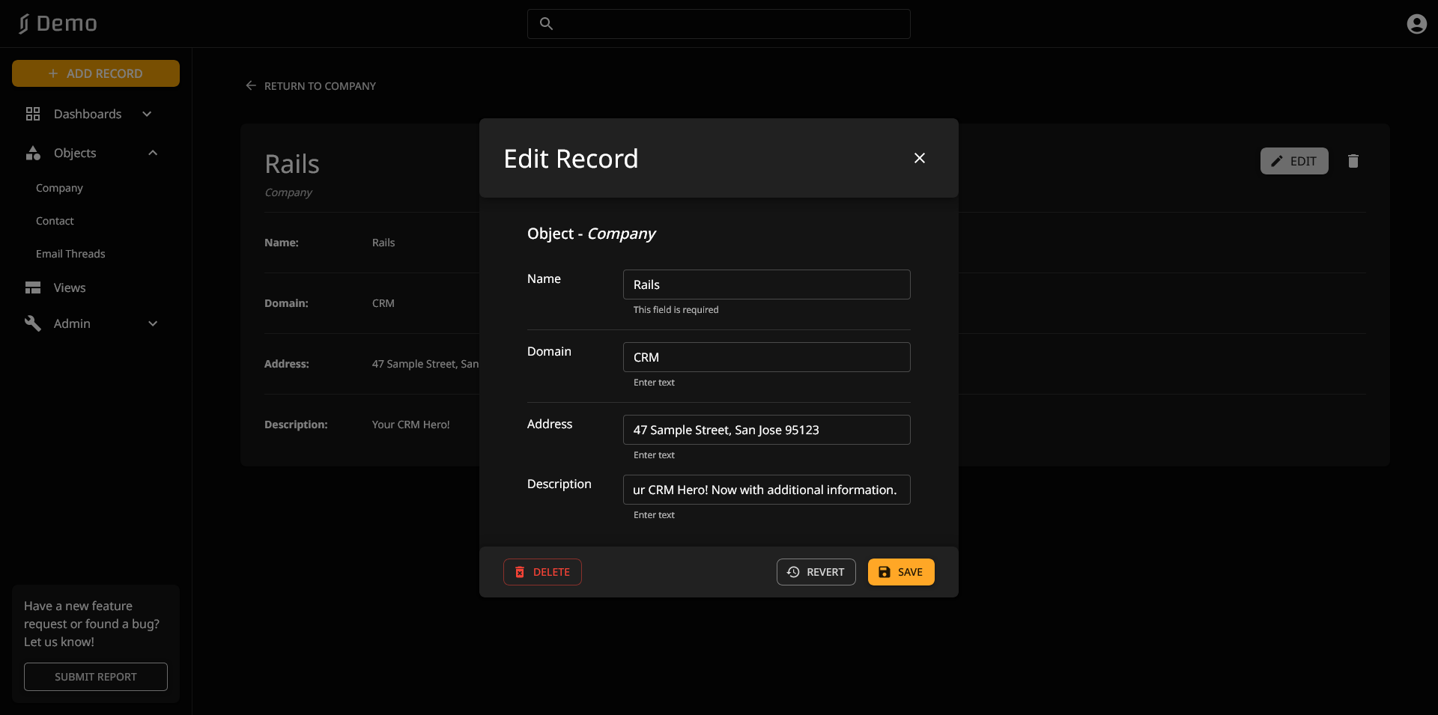Image resolution: width=1438 pixels, height=715 pixels.
Task: Click the Dashboards grid icon
Action: [x=33, y=114]
